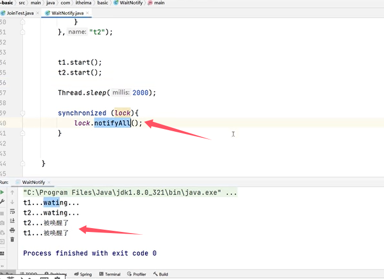Open the Spring tool window
The image size is (384, 279).
[x=83, y=274]
